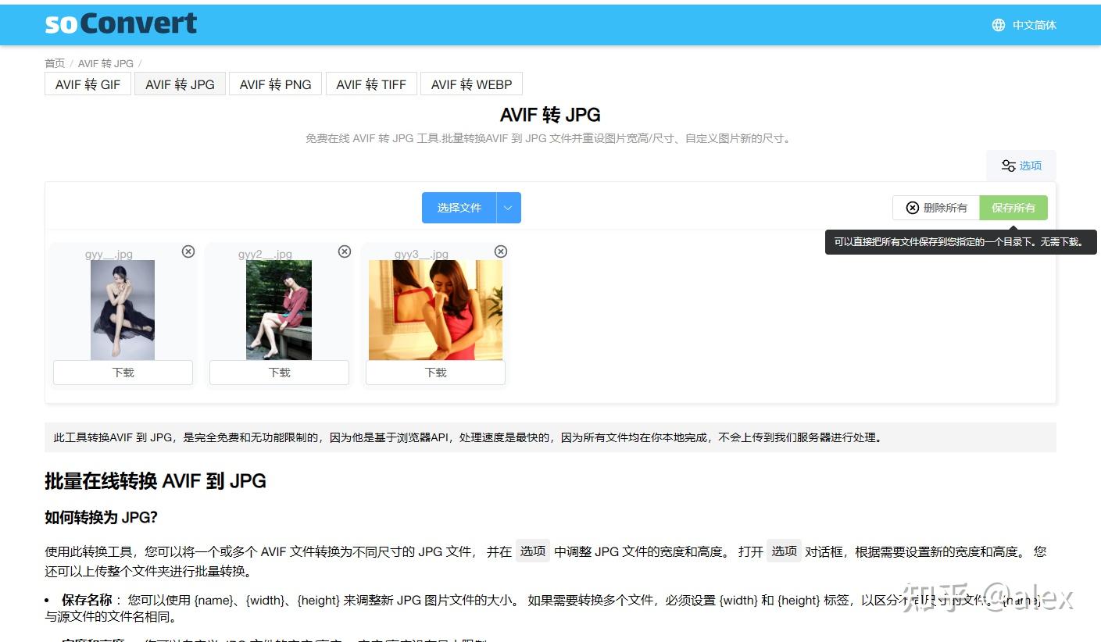1101x642 pixels.
Task: Switch to the AVIF 转 TIFF tab
Action: [x=371, y=84]
